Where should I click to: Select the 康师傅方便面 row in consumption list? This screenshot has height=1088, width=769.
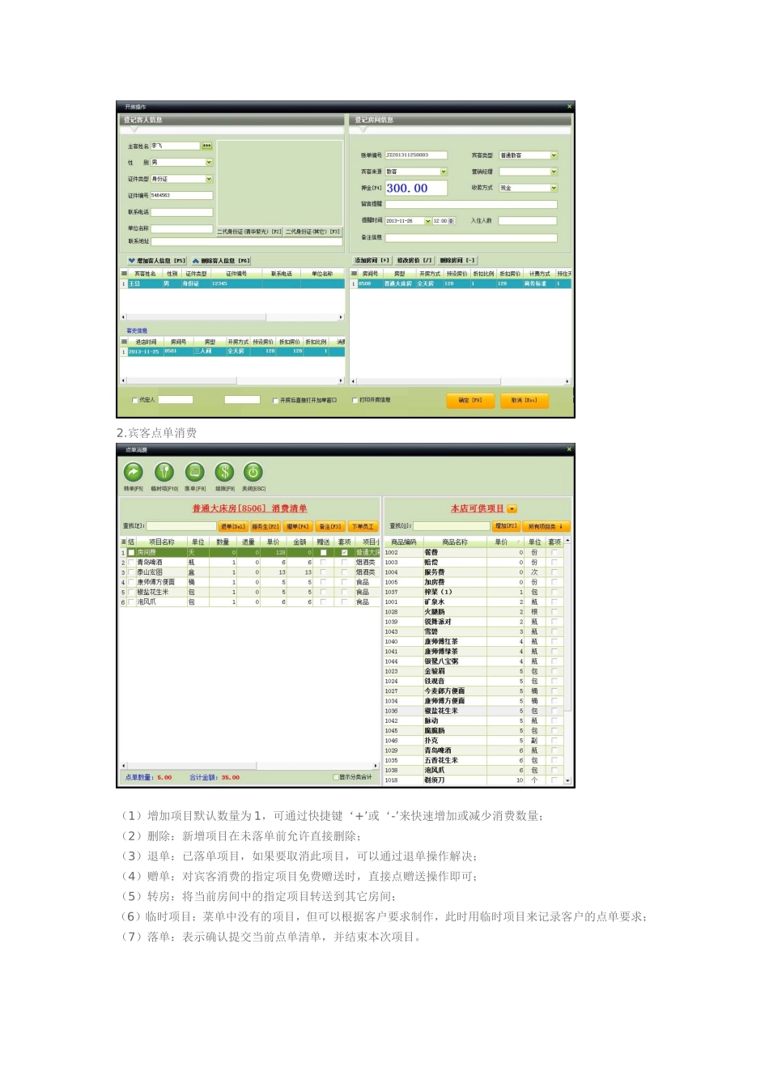point(250,582)
